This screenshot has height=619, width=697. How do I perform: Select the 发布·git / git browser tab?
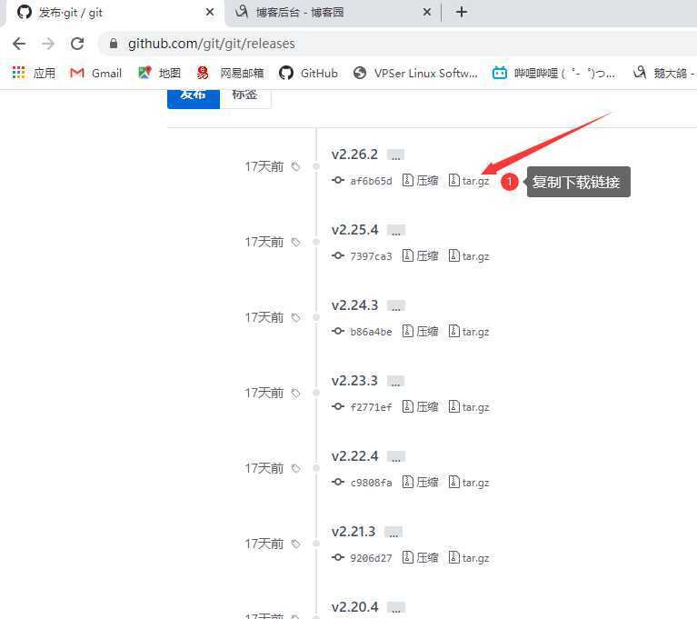115,13
